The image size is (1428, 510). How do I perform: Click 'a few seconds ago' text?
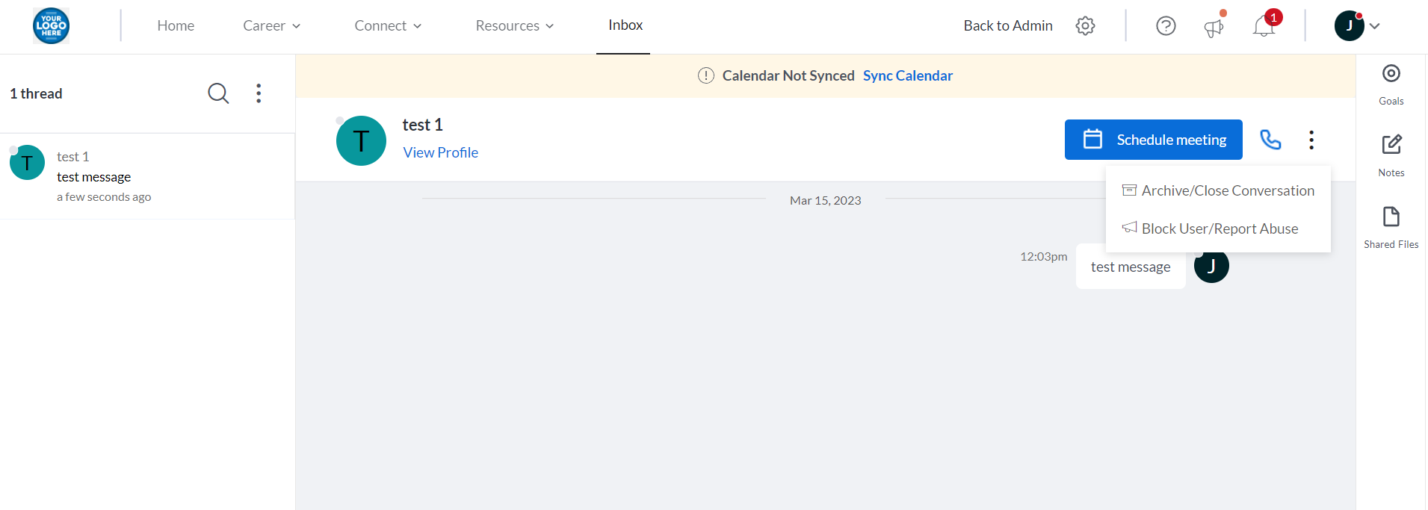point(104,197)
